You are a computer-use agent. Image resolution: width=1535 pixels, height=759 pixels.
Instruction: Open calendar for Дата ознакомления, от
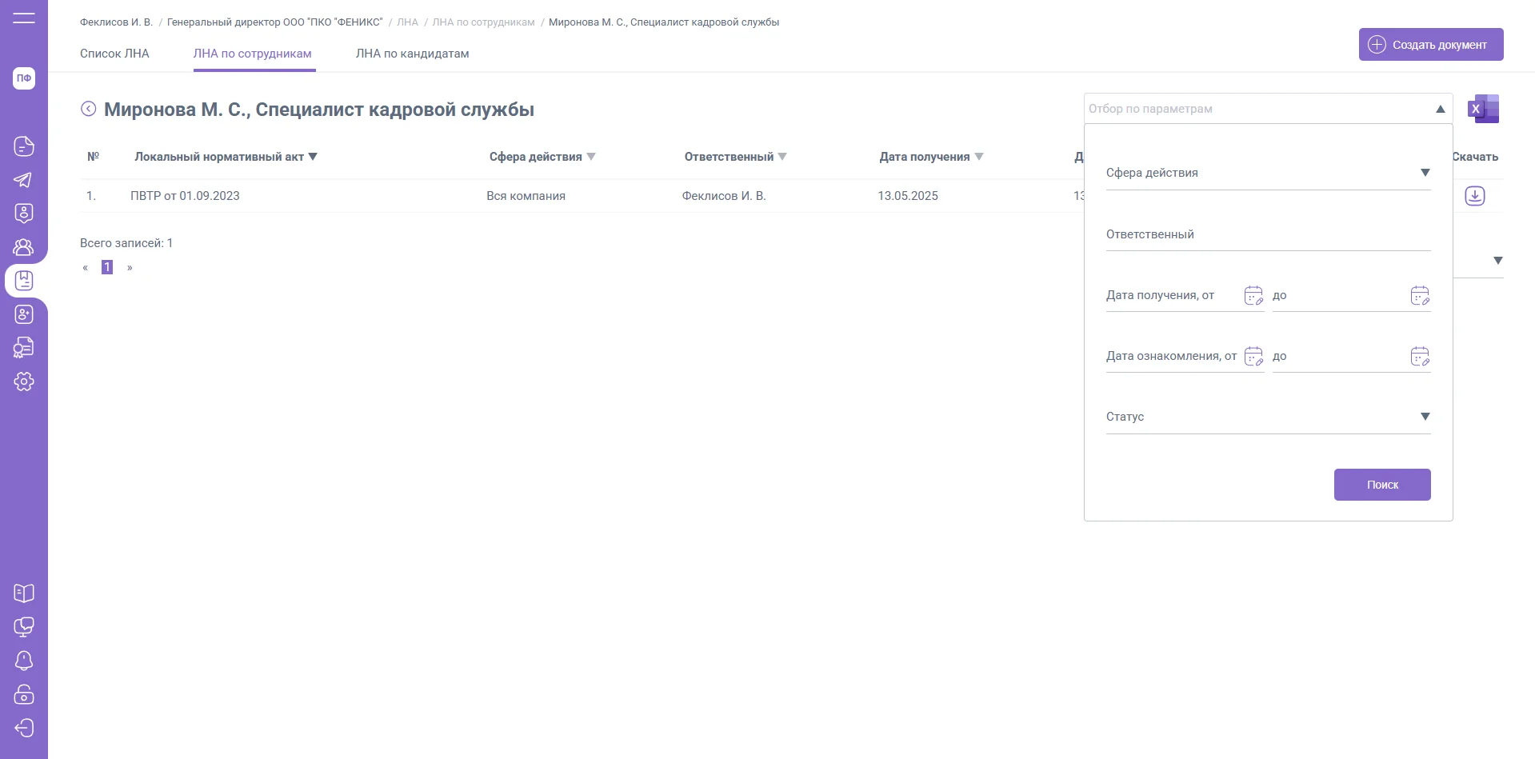coord(1253,357)
